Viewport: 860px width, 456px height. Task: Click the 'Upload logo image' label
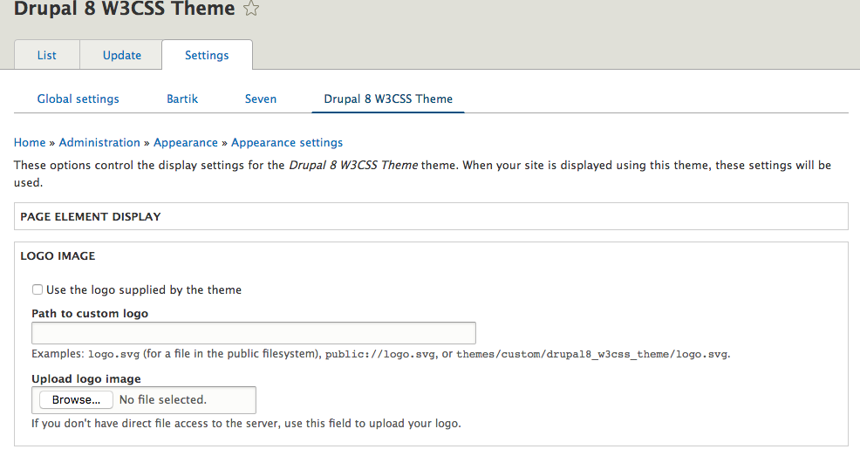pyautogui.click(x=86, y=378)
